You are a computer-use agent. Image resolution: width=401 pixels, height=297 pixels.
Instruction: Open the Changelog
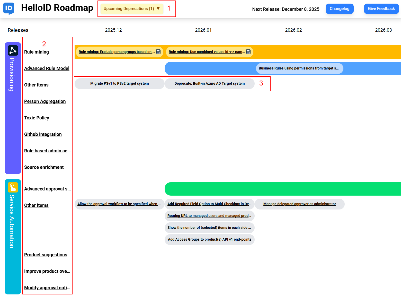339,8
